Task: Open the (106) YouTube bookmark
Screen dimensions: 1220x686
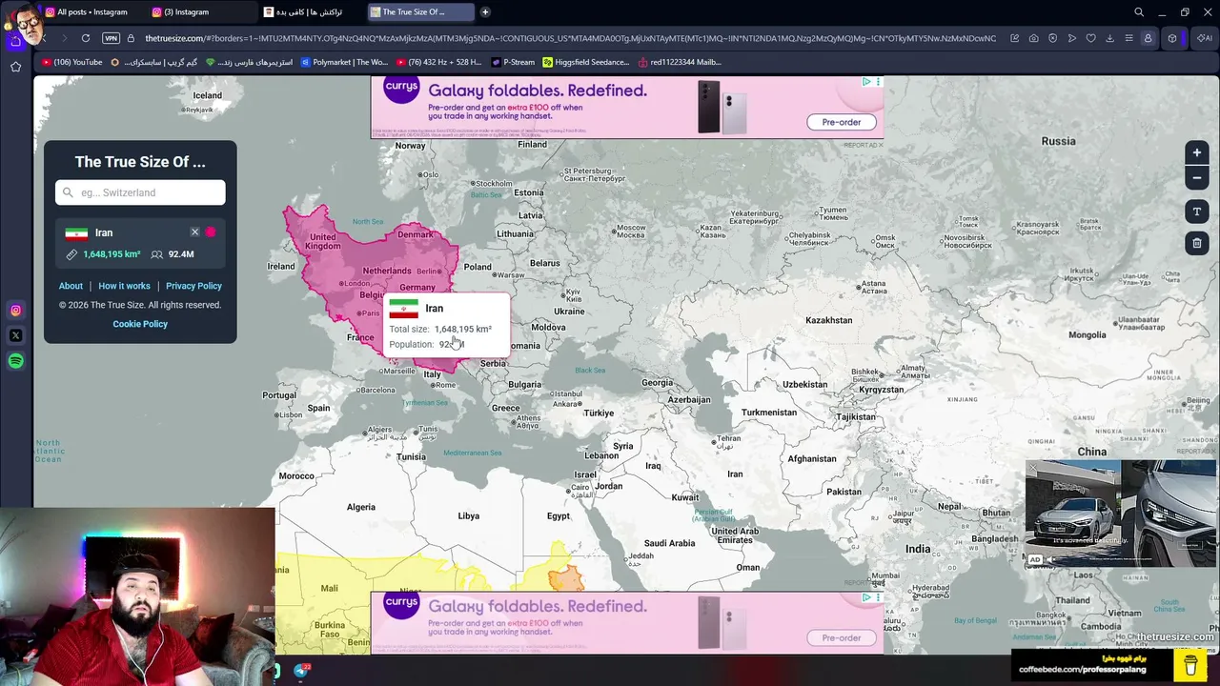Action: tap(72, 62)
